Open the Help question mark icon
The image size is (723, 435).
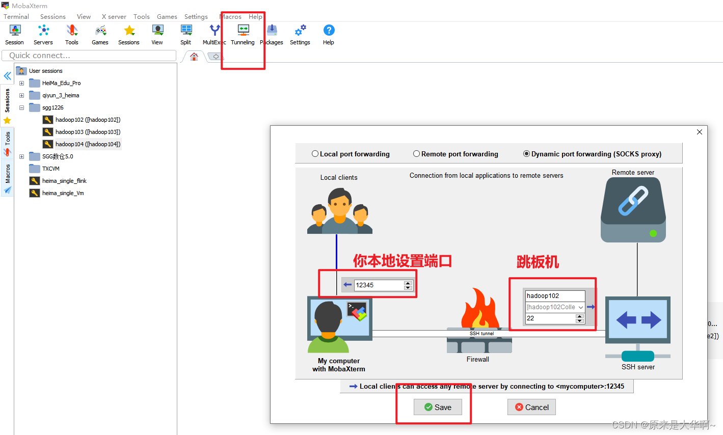tap(329, 35)
